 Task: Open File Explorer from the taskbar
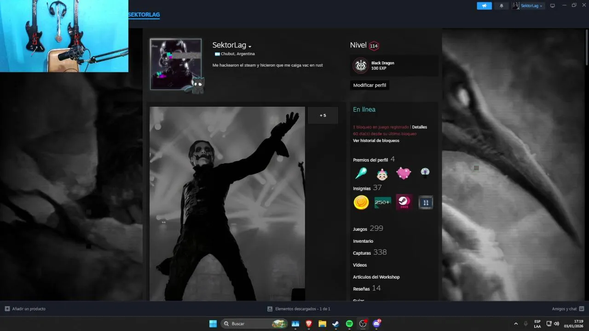click(323, 324)
